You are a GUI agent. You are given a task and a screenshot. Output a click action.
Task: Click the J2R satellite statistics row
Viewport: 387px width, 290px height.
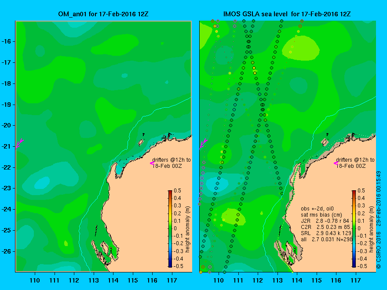click(x=325, y=221)
